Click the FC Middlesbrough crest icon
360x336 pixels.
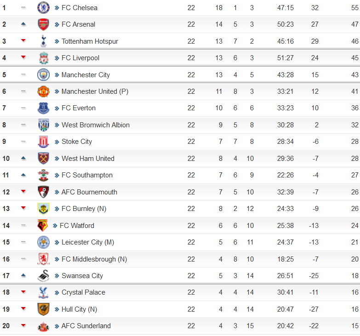43,259
